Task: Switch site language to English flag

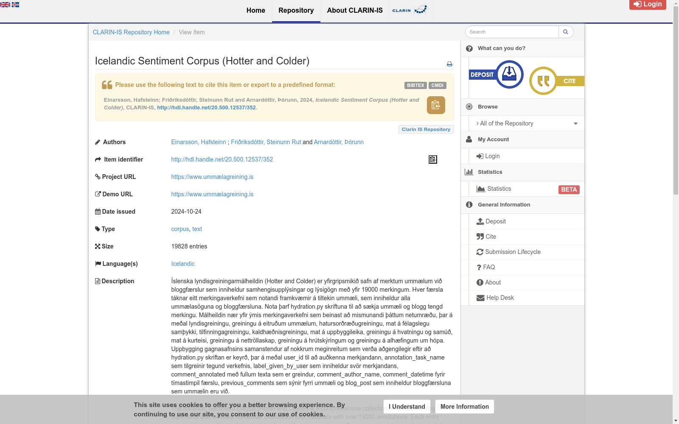Action: tap(5, 5)
